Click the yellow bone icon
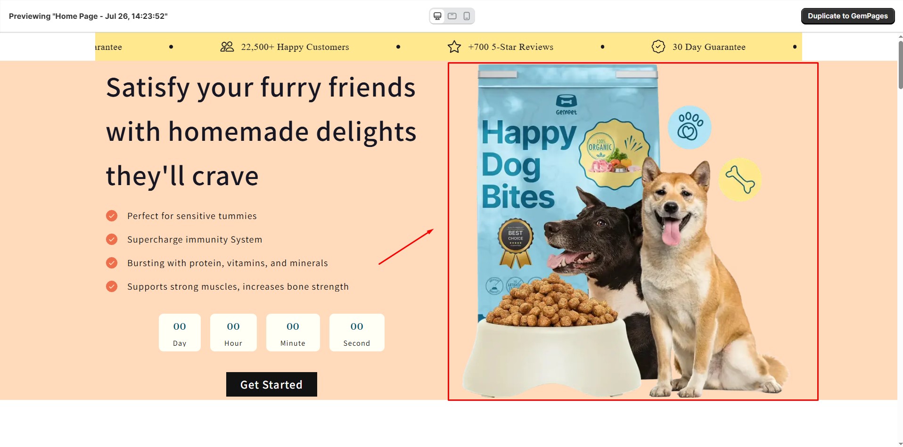 click(x=740, y=179)
